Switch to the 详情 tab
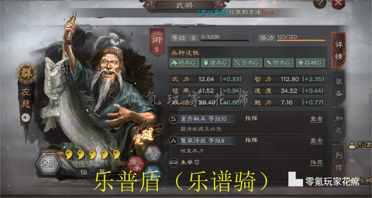Viewport: 372px width, 198px height. pyautogui.click(x=338, y=50)
